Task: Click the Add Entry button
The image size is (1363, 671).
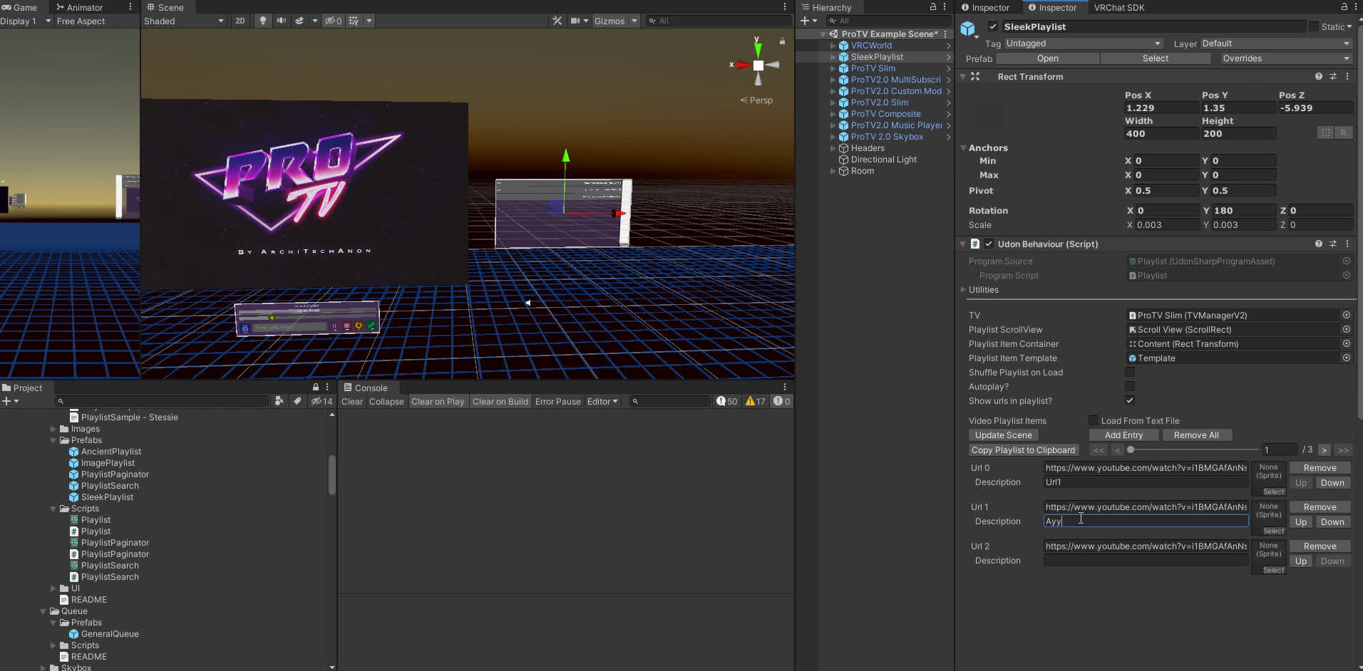Action: coord(1123,435)
